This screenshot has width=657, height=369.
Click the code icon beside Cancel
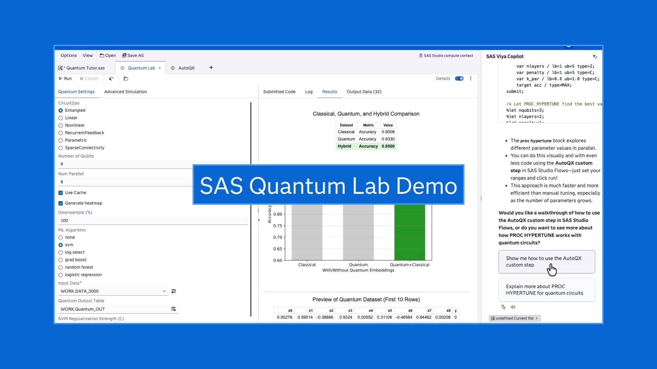(x=111, y=79)
